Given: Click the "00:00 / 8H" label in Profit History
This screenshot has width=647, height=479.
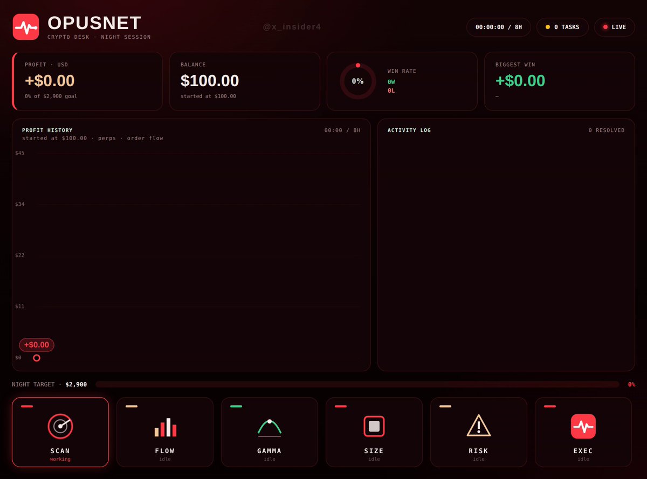Looking at the screenshot, I should pos(342,130).
